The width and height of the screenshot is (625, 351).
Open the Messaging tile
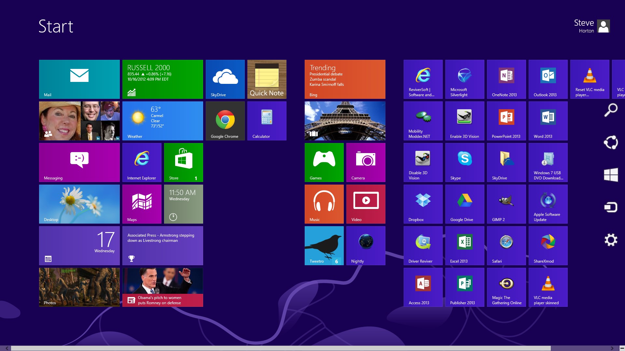[79, 162]
